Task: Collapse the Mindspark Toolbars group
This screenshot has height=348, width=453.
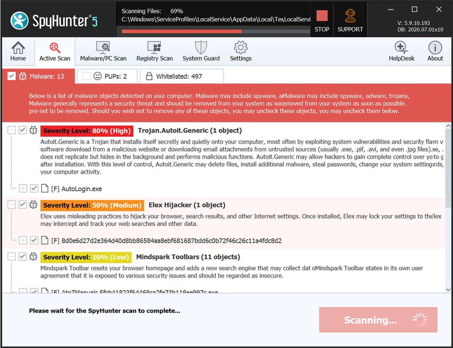Action: click(12, 257)
